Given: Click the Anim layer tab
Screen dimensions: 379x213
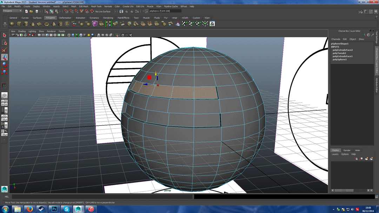Looking at the screenshot, I should 358,150.
